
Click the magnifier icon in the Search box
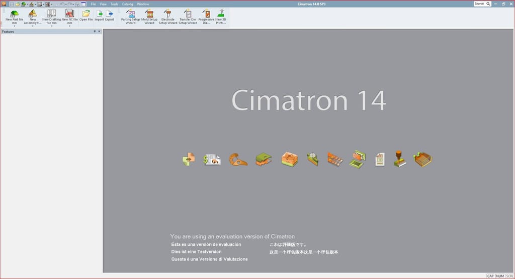pyautogui.click(x=488, y=4)
